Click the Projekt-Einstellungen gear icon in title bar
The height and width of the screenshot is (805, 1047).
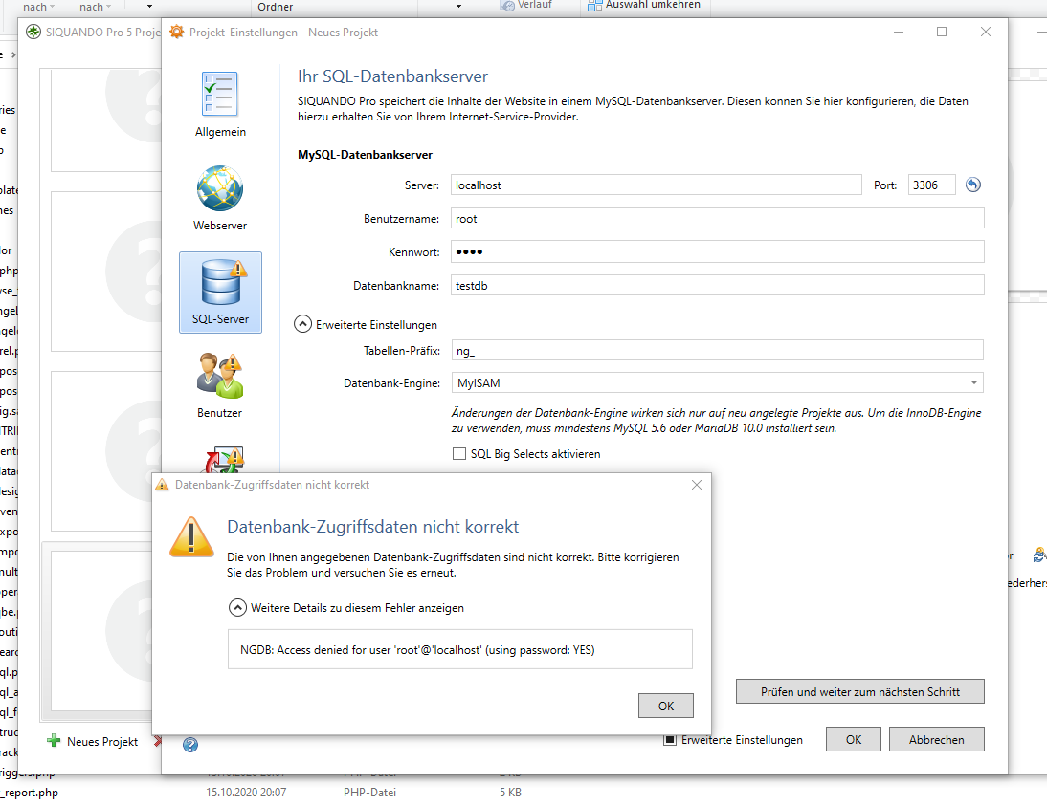pos(176,32)
